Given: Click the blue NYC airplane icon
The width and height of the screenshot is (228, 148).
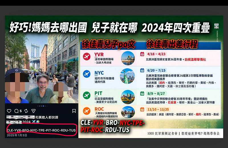Looking at the screenshot, I should click(x=87, y=74).
